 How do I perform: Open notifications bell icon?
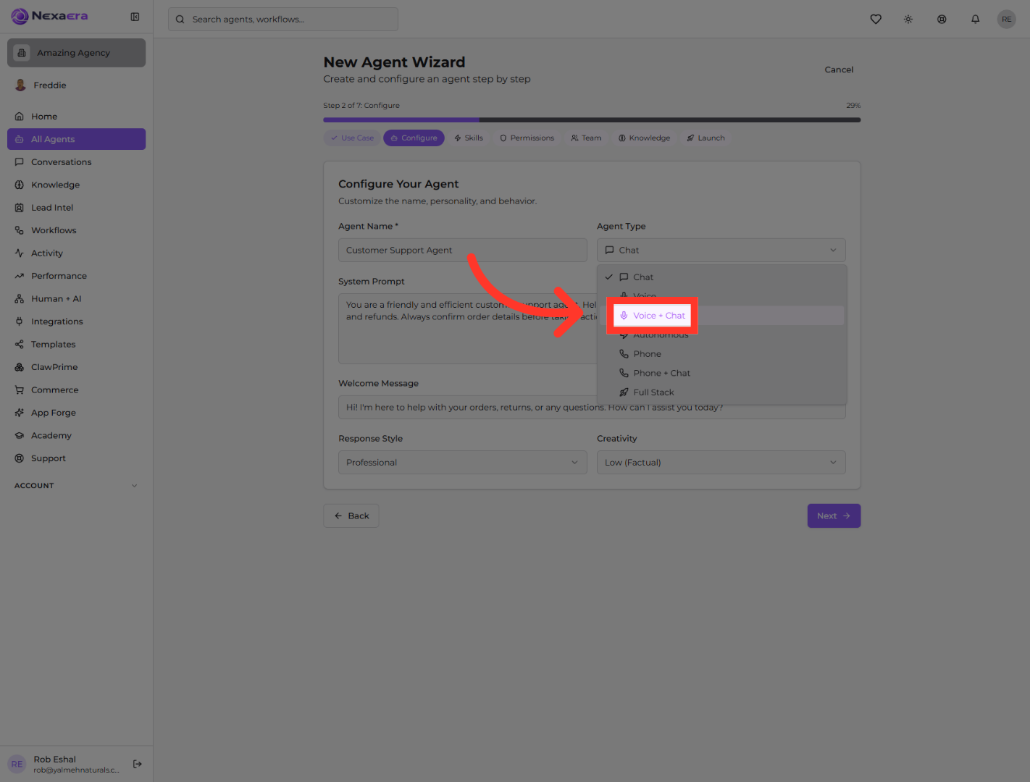[x=976, y=20]
